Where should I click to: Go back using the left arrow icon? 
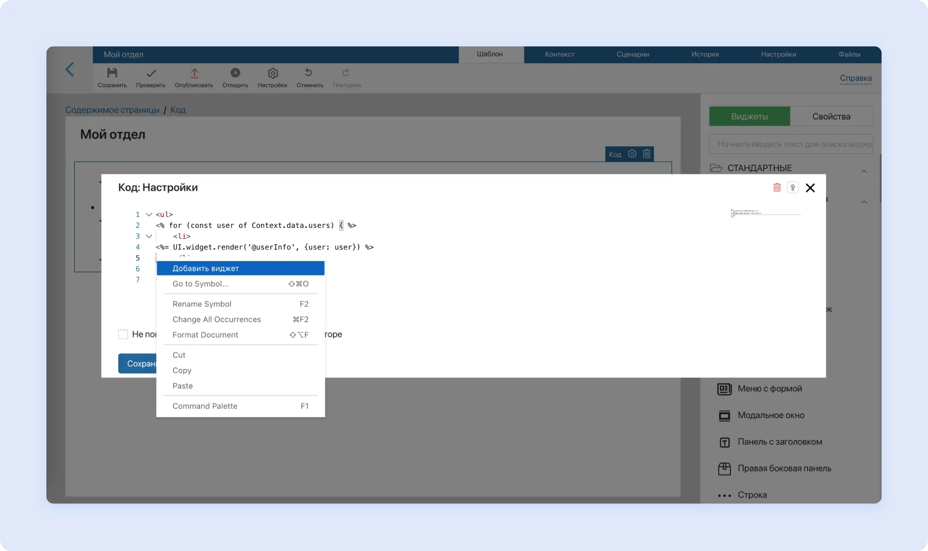(70, 70)
